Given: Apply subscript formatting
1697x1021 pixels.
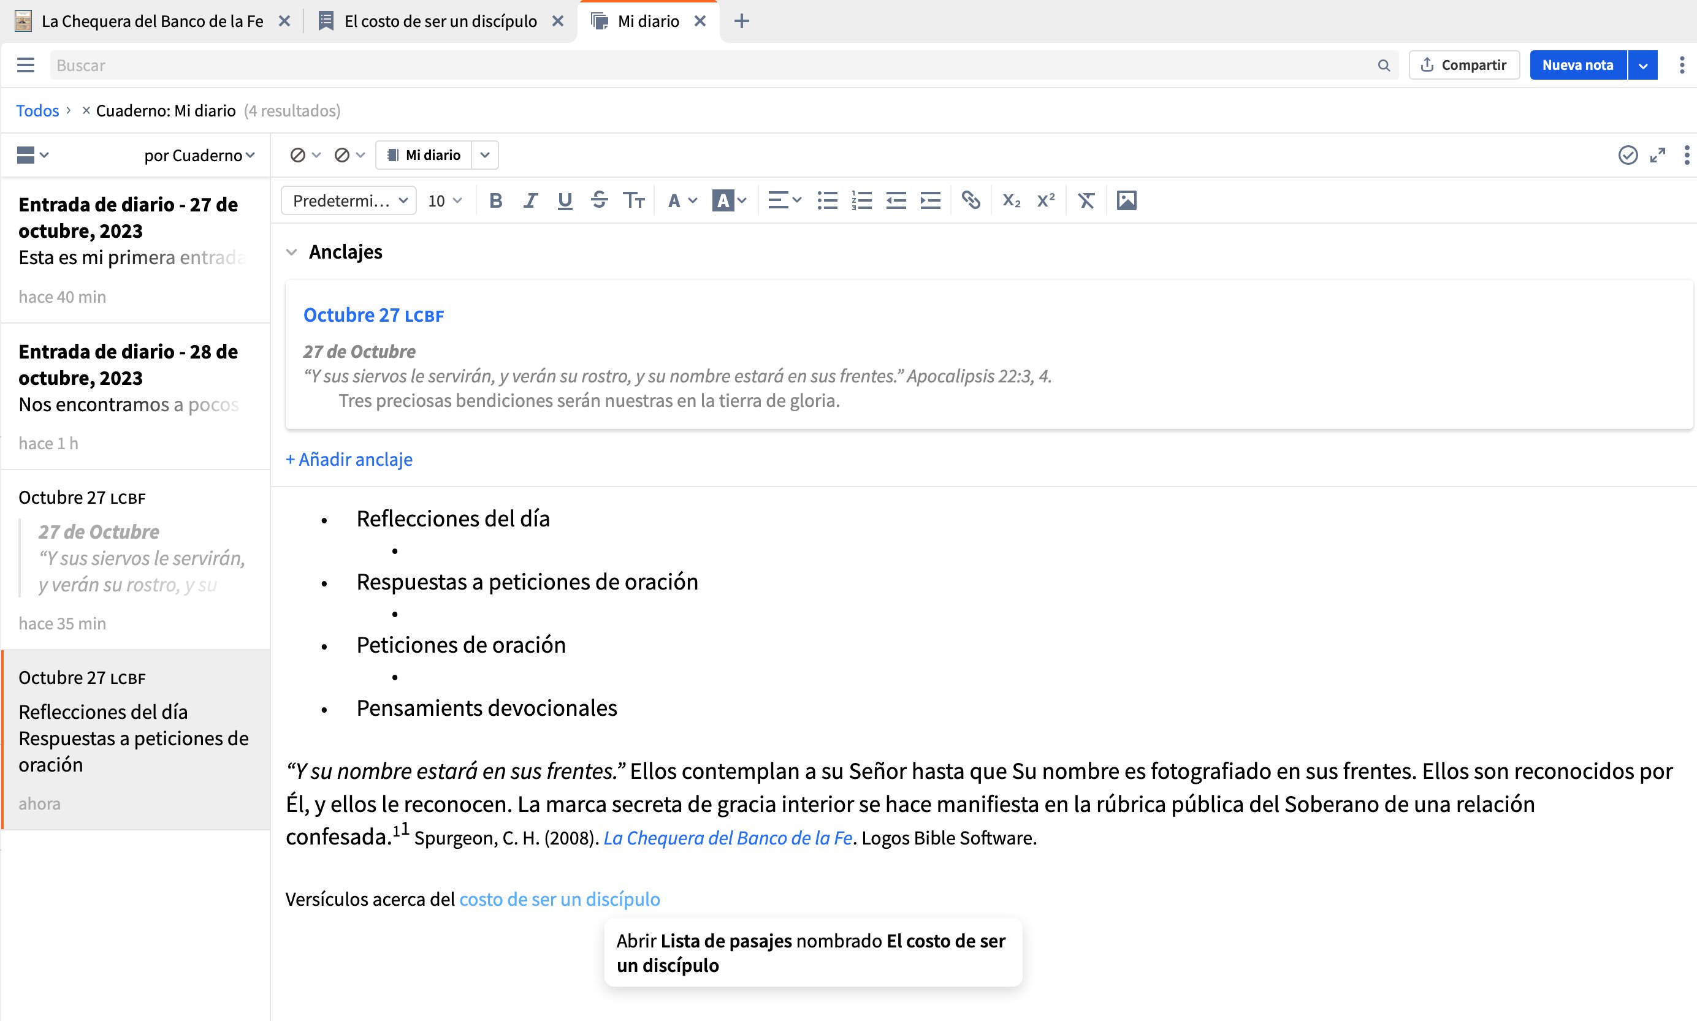Looking at the screenshot, I should click(1011, 200).
